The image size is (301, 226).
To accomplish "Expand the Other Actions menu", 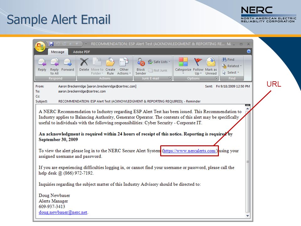I will click(124, 66).
